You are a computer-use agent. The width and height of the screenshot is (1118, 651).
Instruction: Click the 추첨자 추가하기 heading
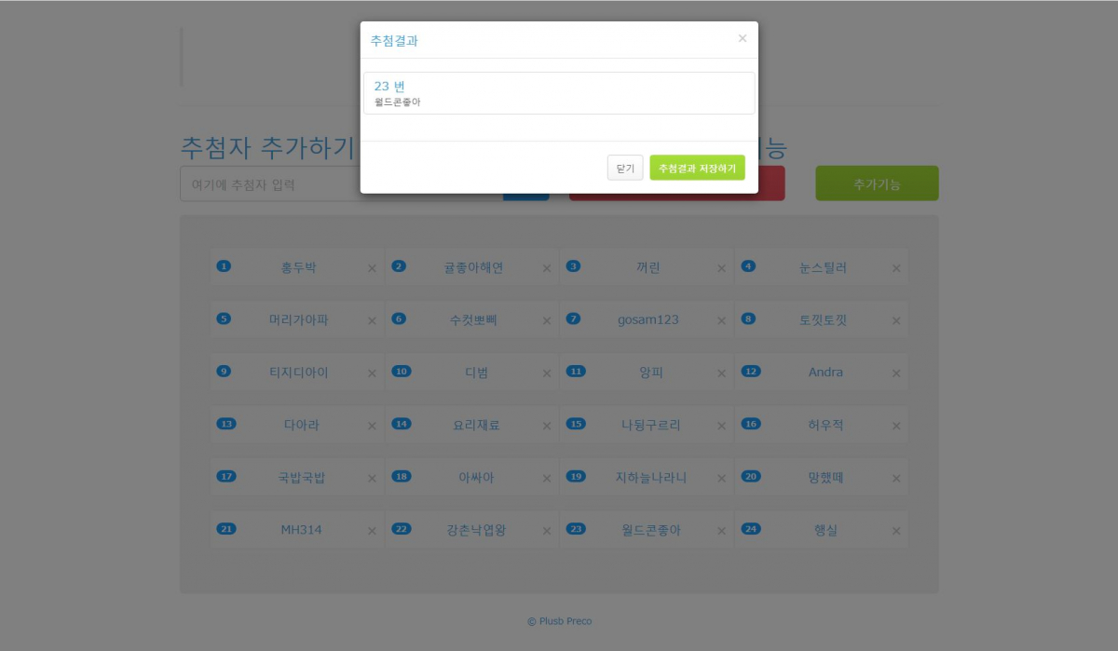click(x=267, y=147)
